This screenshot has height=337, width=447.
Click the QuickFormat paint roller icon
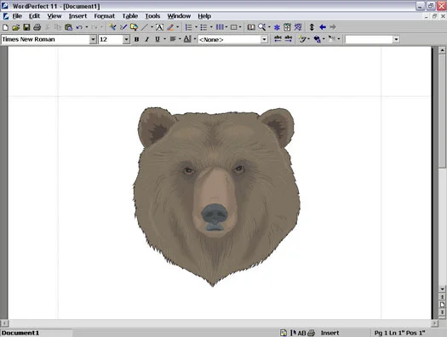[x=113, y=27]
